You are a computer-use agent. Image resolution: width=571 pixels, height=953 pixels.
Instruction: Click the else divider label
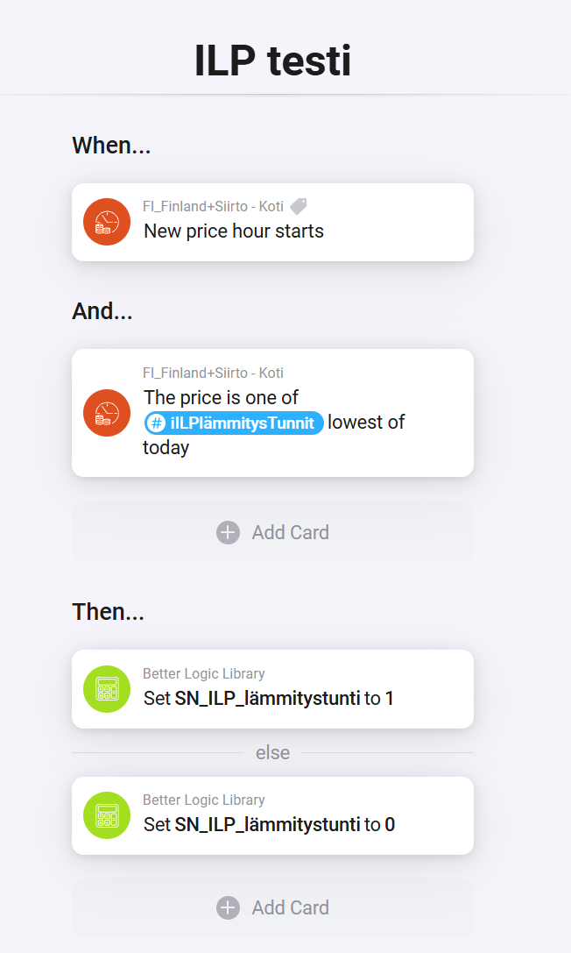272,752
